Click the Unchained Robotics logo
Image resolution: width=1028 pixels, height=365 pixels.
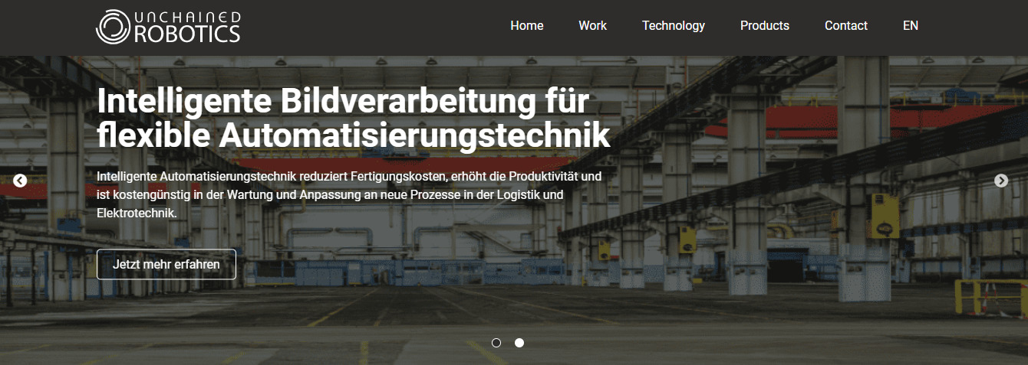pyautogui.click(x=168, y=26)
